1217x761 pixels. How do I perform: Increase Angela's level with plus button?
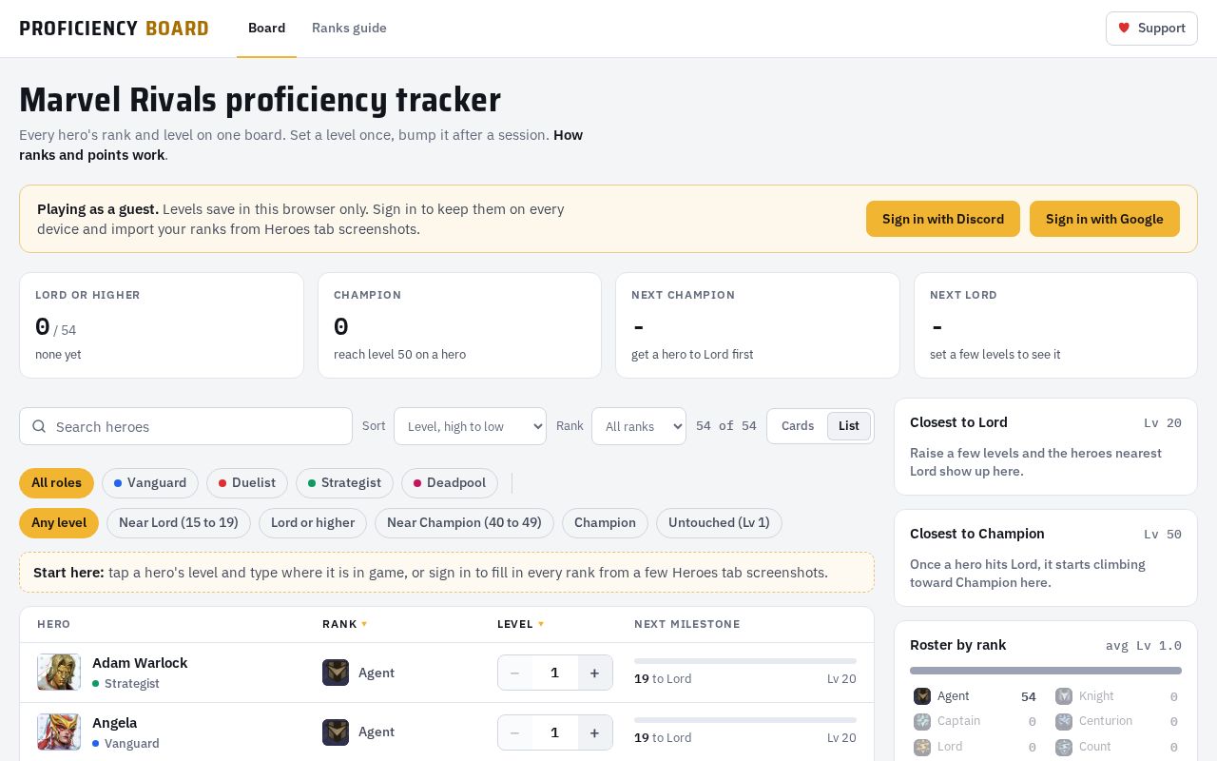point(595,732)
